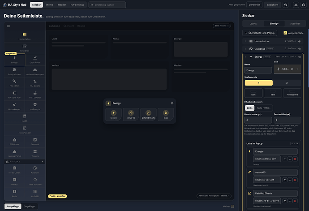Focus the Einstellung suchen search field

(x=107, y=5)
